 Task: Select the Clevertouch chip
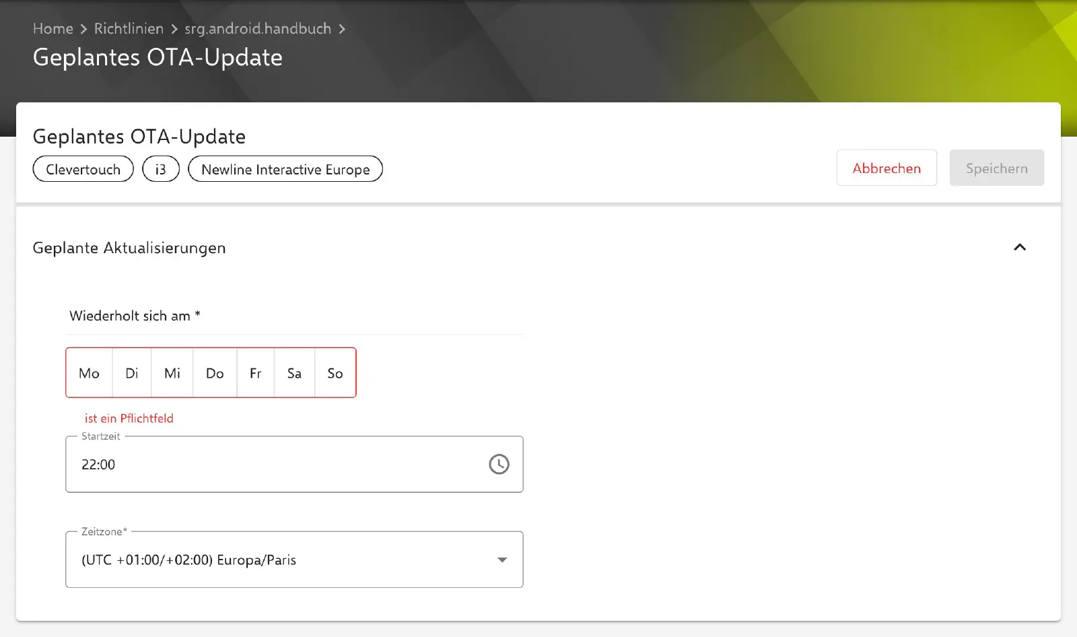click(83, 169)
